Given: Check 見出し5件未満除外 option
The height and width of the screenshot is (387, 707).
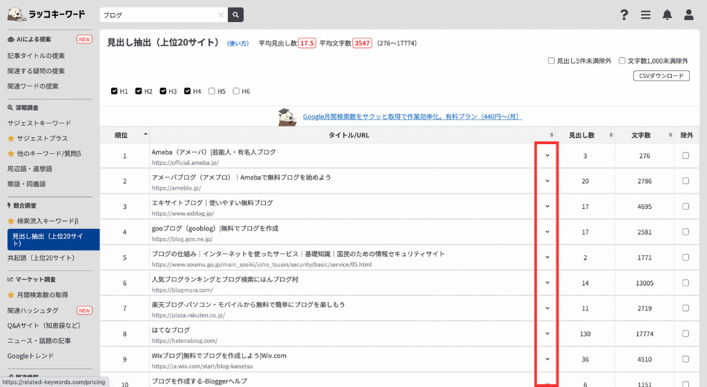Looking at the screenshot, I should coord(551,61).
